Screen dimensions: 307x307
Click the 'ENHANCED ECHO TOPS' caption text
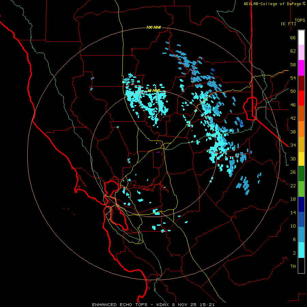(x=120, y=305)
